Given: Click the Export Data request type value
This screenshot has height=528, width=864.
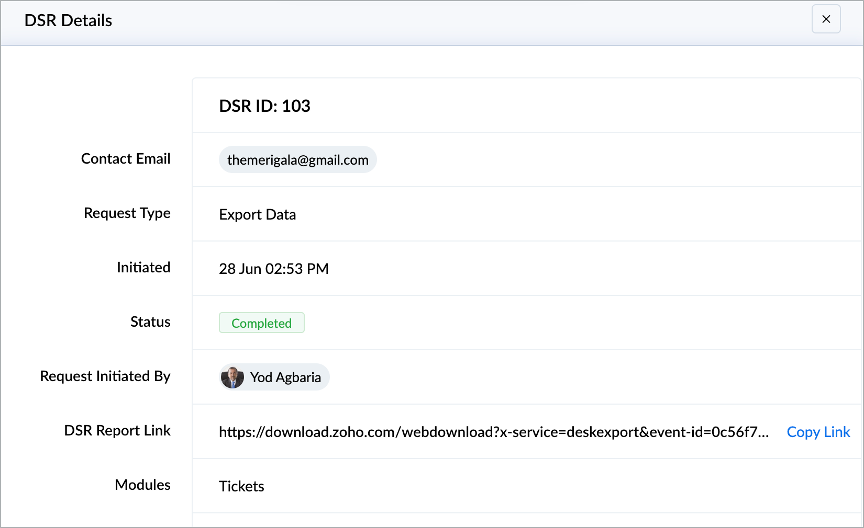Looking at the screenshot, I should pyautogui.click(x=257, y=214).
